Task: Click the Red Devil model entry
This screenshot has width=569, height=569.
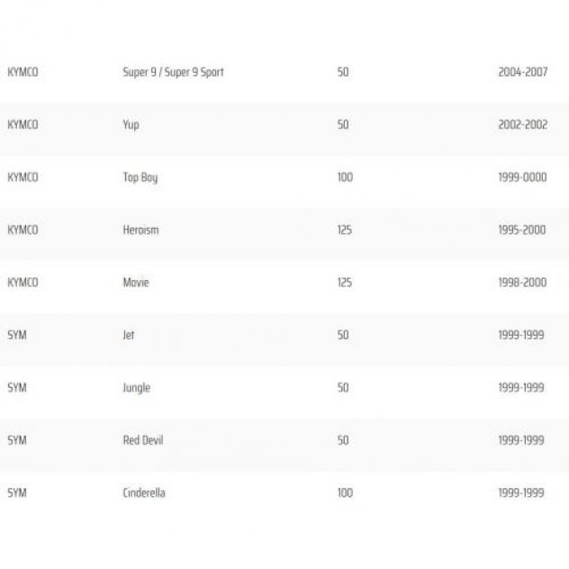Action: (x=143, y=440)
